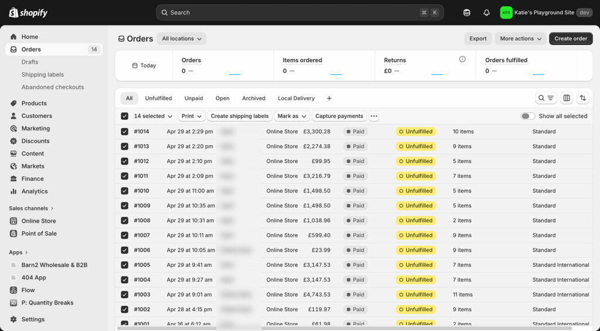Screen dimensions: 600x331
Task: Click order #1002 number
Action: pos(142,309)
